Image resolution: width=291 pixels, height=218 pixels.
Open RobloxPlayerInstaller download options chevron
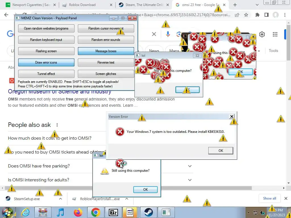(x=127, y=199)
